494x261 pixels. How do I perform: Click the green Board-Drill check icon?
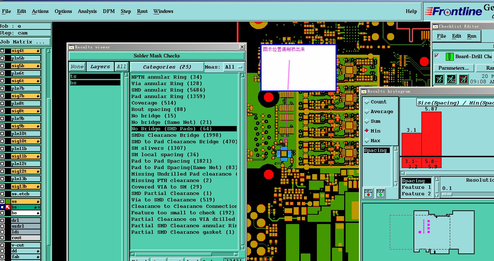(x=449, y=56)
